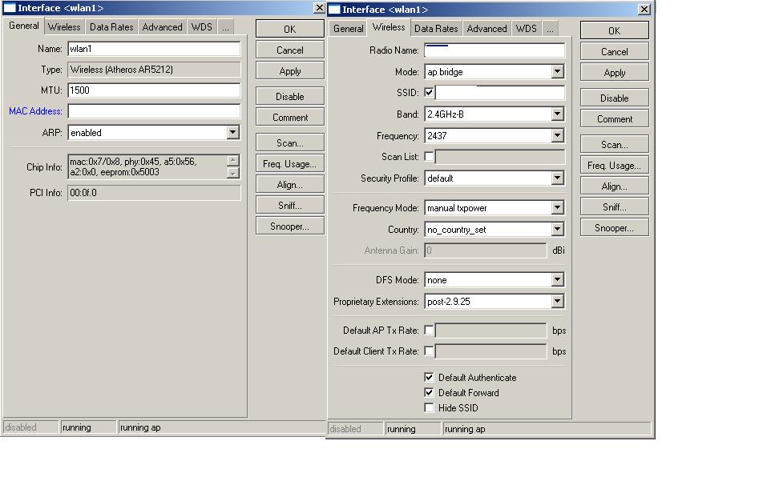
Task: Expand the Country dropdown
Action: [557, 230]
